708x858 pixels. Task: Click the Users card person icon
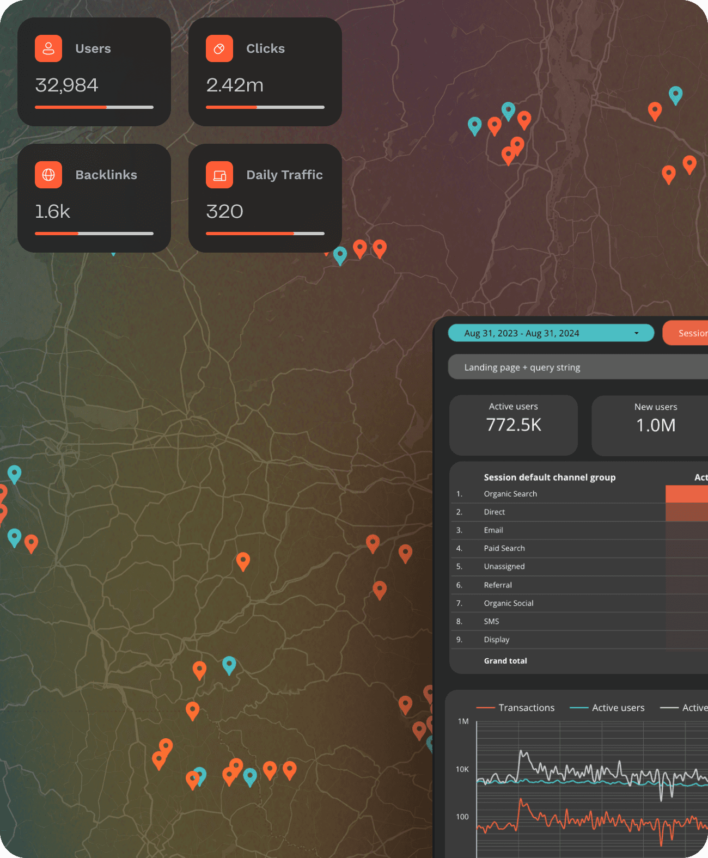click(48, 48)
